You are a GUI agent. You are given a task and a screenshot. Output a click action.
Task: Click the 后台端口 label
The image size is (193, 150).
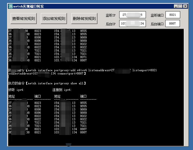pos(157,24)
